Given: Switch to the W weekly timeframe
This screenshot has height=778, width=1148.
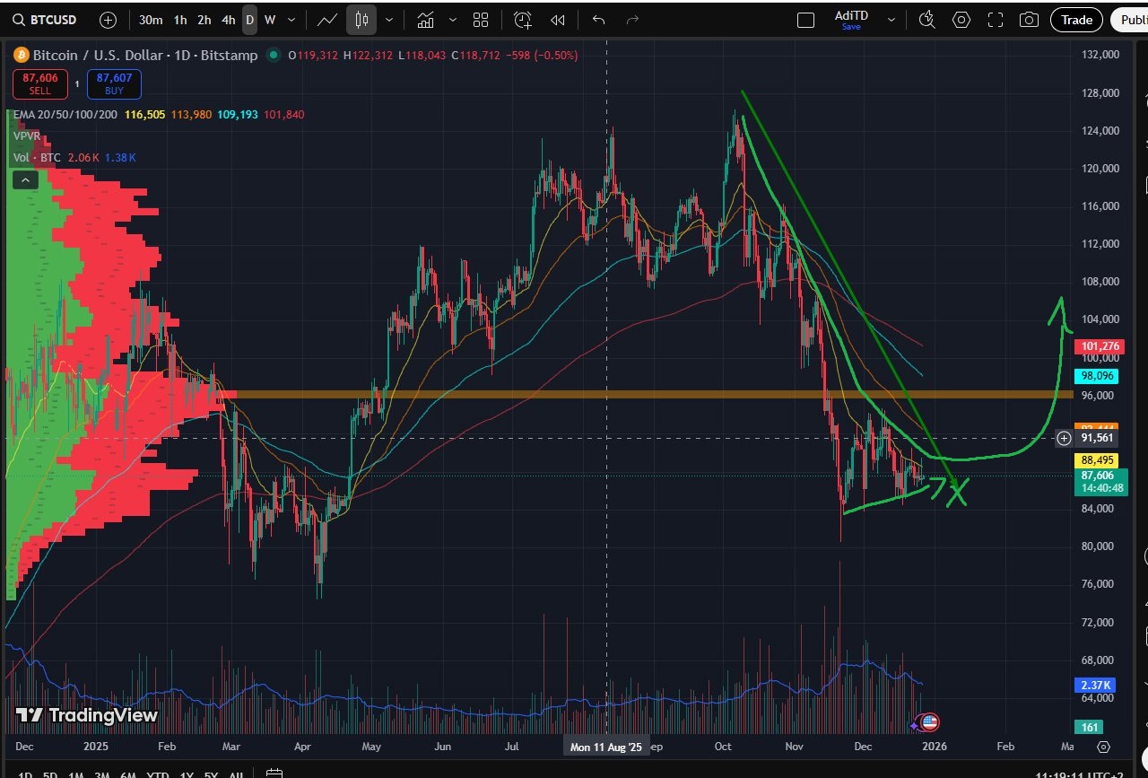Looking at the screenshot, I should (270, 20).
